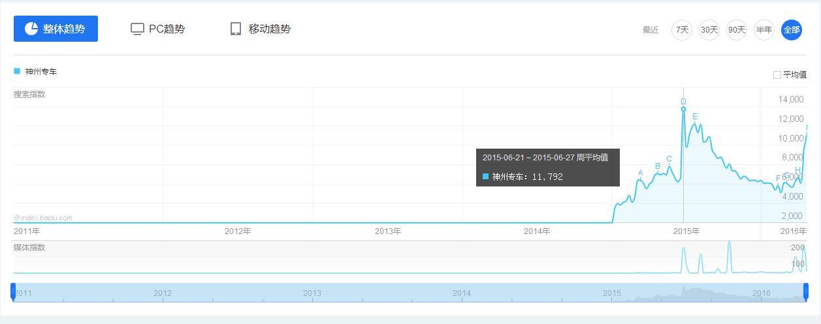Switch to the 移动趋势 mobile tab
This screenshot has width=821, height=324.
(260, 29)
